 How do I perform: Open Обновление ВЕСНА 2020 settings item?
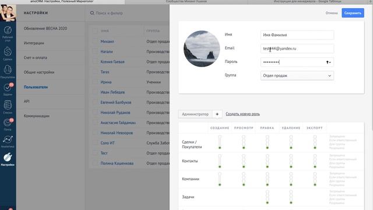(x=45, y=29)
